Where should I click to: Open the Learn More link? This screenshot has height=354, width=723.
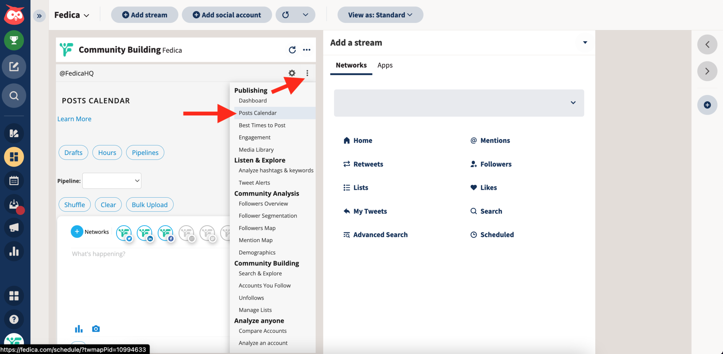coord(74,119)
